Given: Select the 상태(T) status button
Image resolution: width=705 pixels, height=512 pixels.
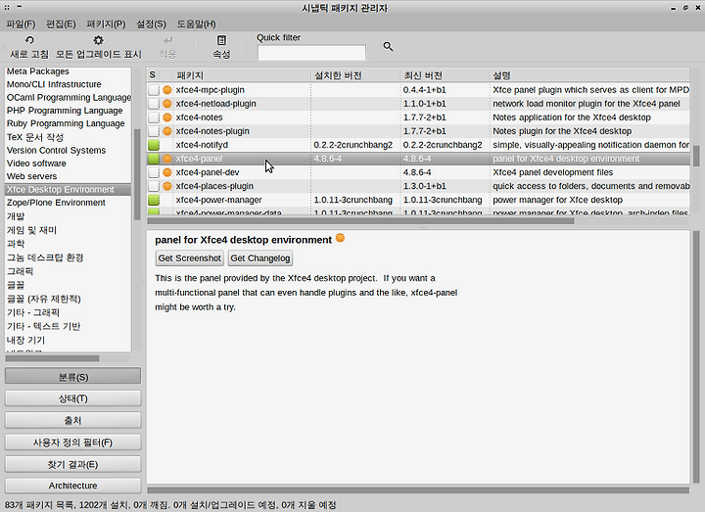Looking at the screenshot, I should click(x=72, y=398).
